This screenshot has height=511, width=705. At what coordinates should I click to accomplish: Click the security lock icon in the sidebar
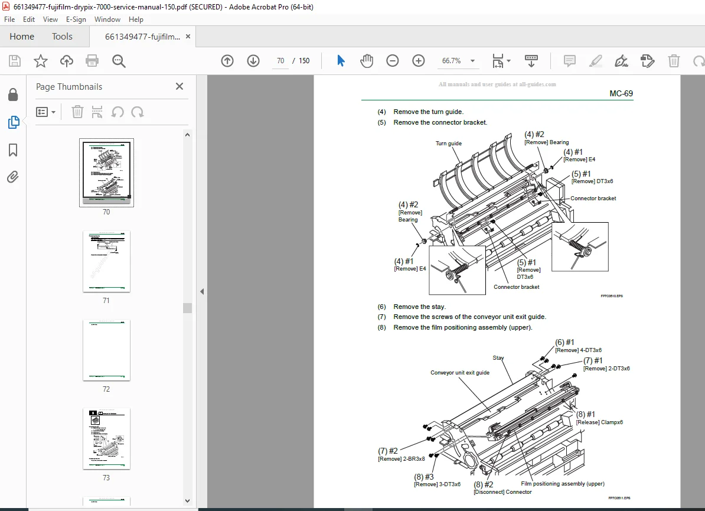click(x=13, y=95)
